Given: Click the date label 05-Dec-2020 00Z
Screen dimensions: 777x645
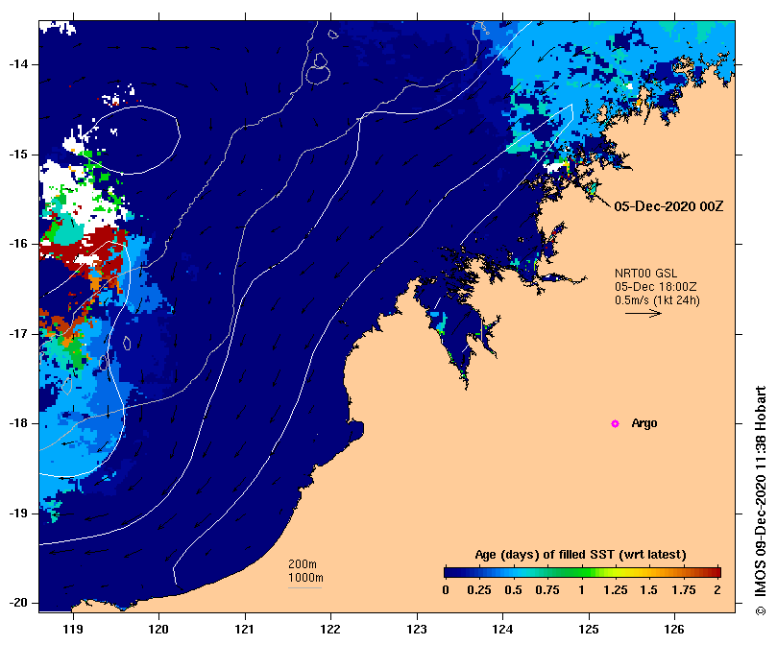Looking at the screenshot, I should pyautogui.click(x=668, y=206).
